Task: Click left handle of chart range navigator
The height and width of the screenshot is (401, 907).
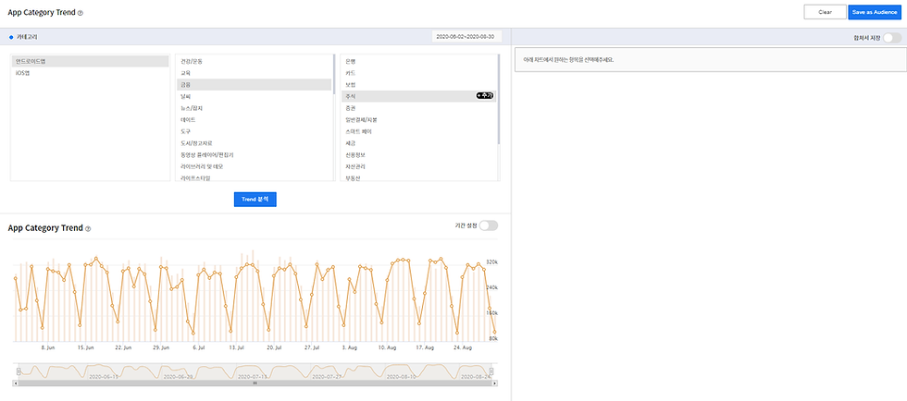Action: [x=19, y=371]
